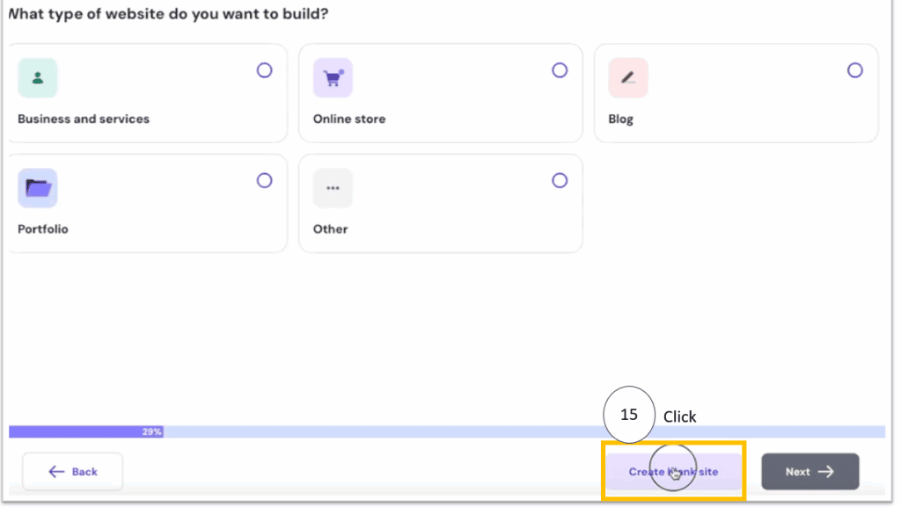Image resolution: width=901 pixels, height=507 pixels.
Task: Click the Portfolio folder icon
Action: coord(38,187)
